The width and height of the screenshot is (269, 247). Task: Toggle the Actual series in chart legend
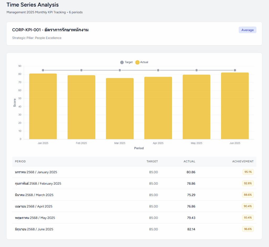(142, 62)
